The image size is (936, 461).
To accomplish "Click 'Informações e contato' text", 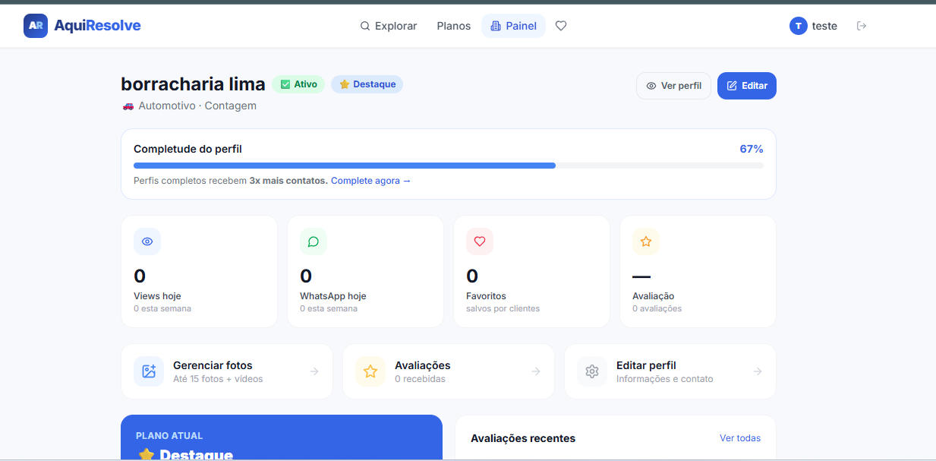I will (664, 379).
